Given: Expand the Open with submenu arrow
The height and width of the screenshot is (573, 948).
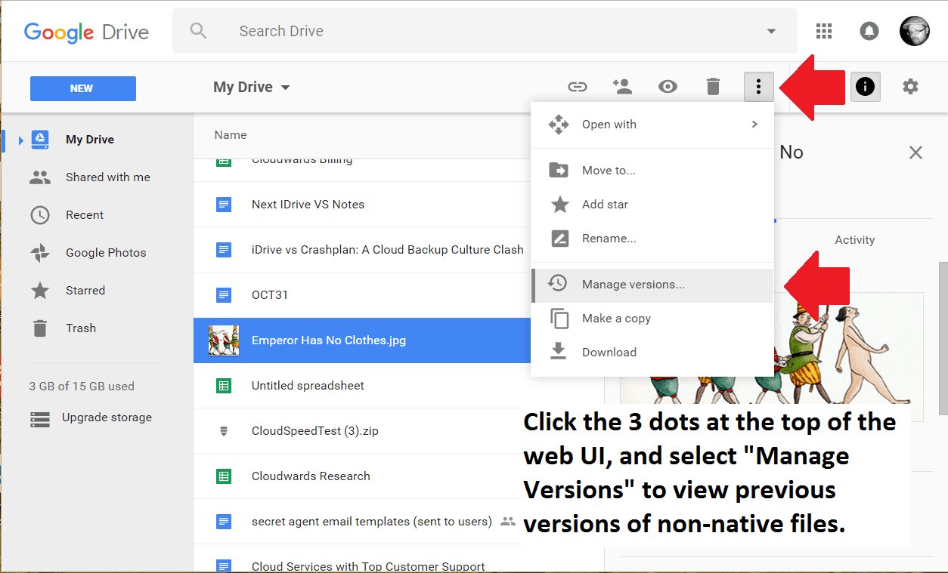Looking at the screenshot, I should (754, 125).
